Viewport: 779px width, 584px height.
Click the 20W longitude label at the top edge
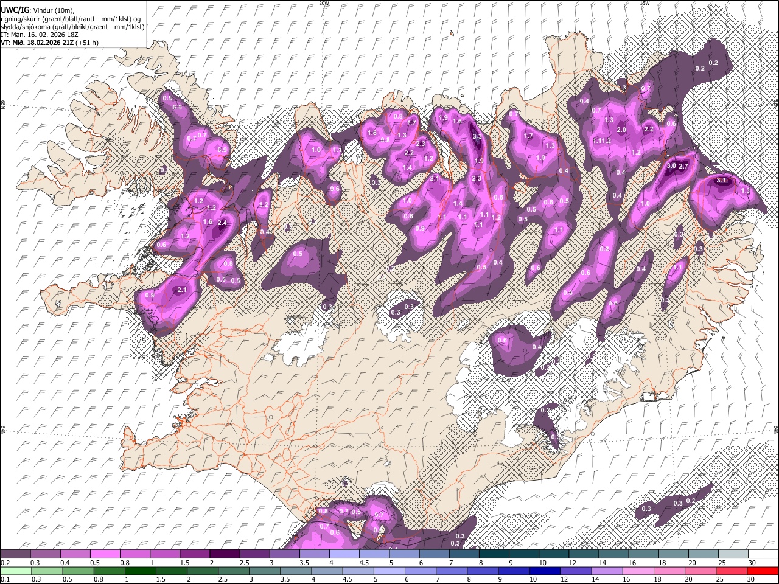[x=324, y=3]
